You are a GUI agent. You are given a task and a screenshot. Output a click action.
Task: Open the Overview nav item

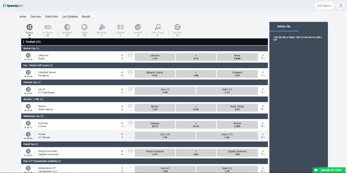click(36, 17)
